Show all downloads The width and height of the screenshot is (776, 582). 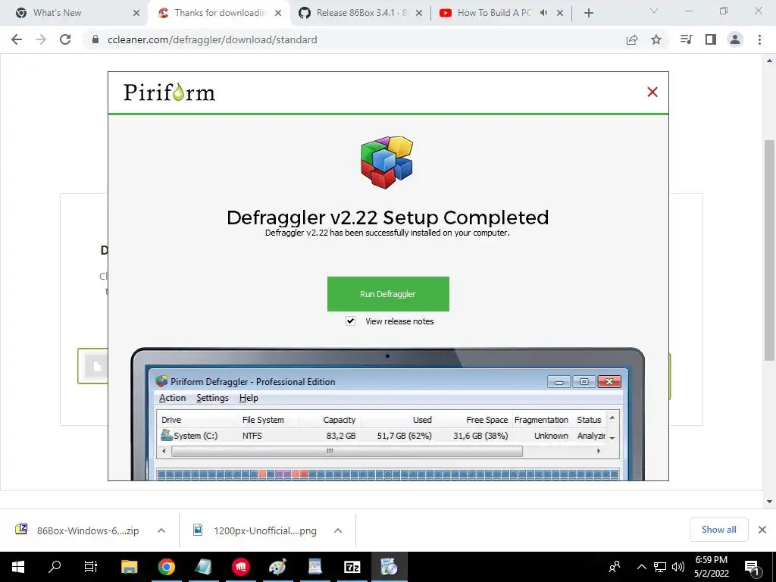(x=718, y=530)
